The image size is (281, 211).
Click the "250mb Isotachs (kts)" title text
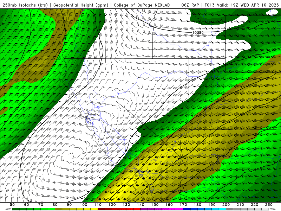(25, 5)
